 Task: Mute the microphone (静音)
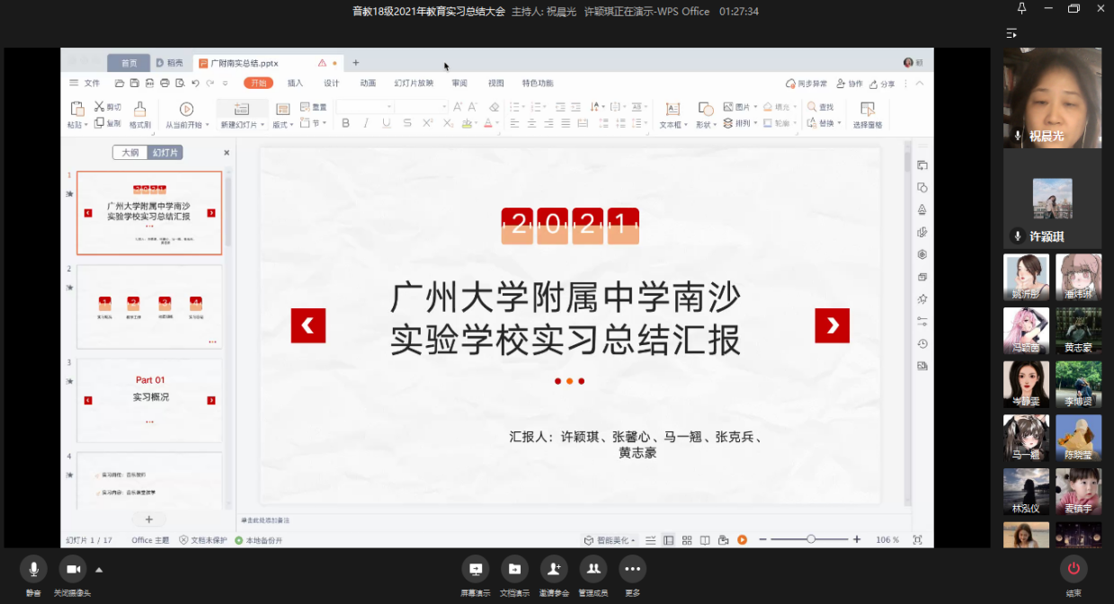33,569
